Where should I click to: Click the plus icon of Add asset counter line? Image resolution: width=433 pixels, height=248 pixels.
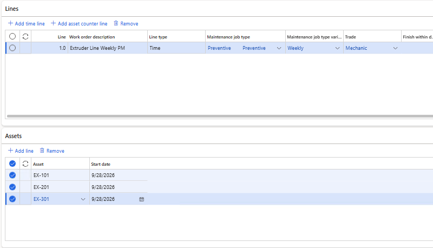pyautogui.click(x=53, y=23)
